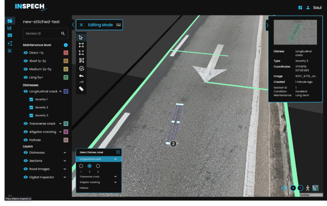Click the Maintenance level info icon
327x206 pixels.
65,45
